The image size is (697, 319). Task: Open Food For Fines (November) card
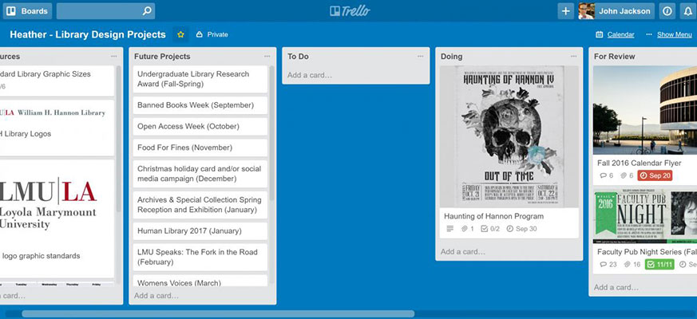[x=200, y=148]
